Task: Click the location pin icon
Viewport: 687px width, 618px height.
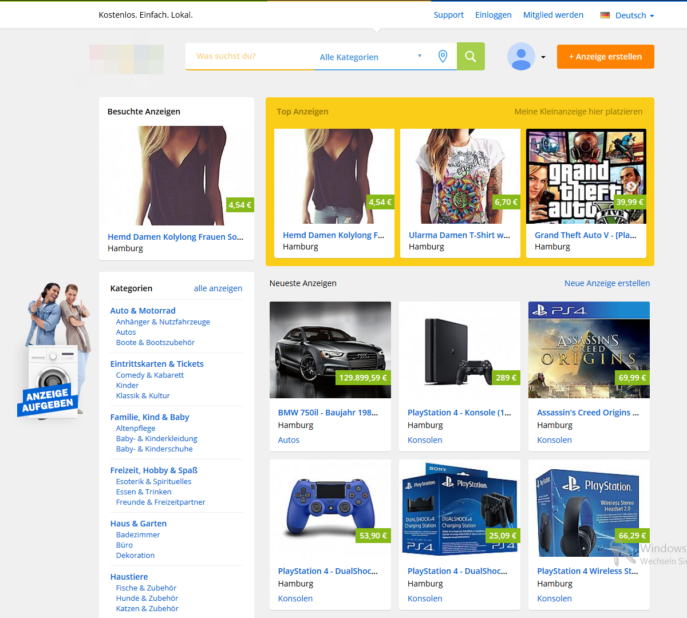Action: pyautogui.click(x=443, y=56)
